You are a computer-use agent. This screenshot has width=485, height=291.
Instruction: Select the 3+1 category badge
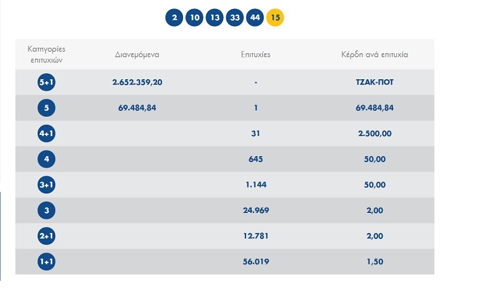(46, 185)
